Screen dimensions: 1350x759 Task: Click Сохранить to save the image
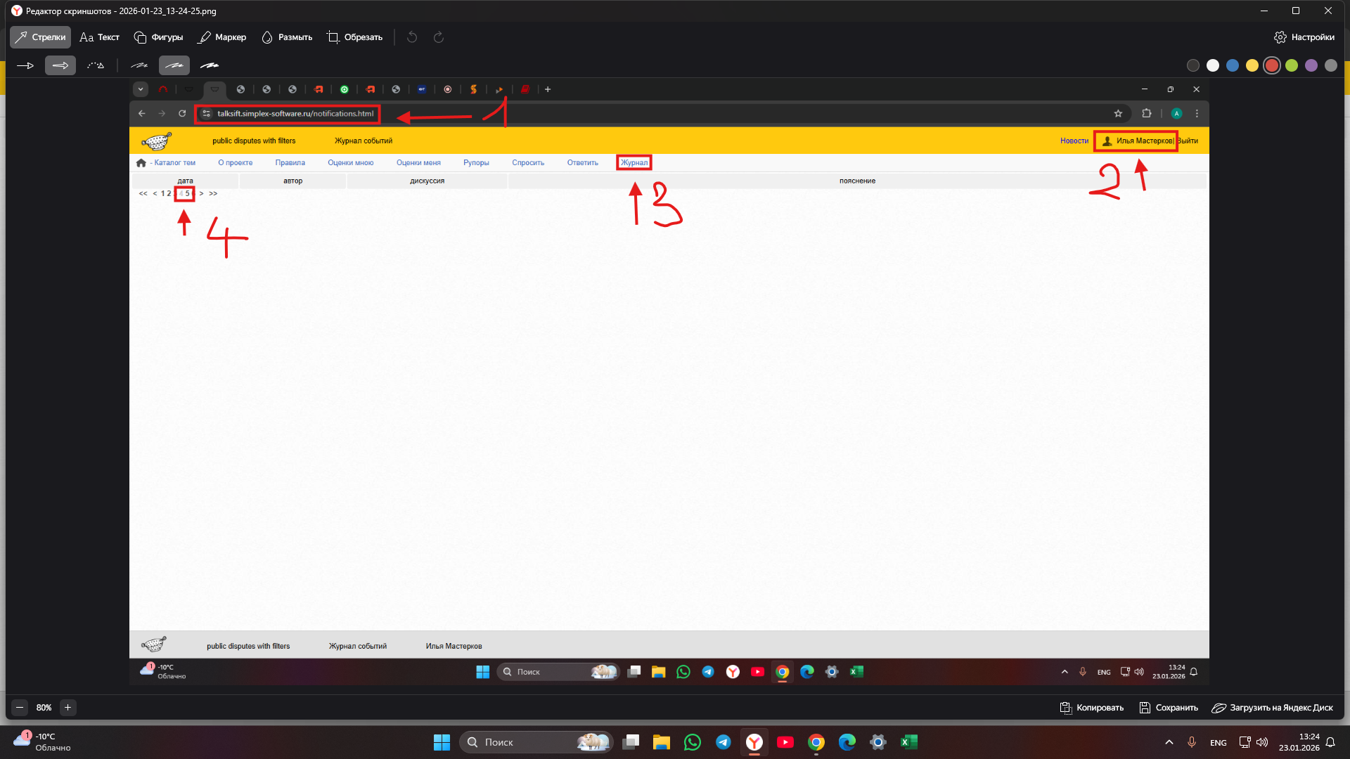(x=1169, y=708)
